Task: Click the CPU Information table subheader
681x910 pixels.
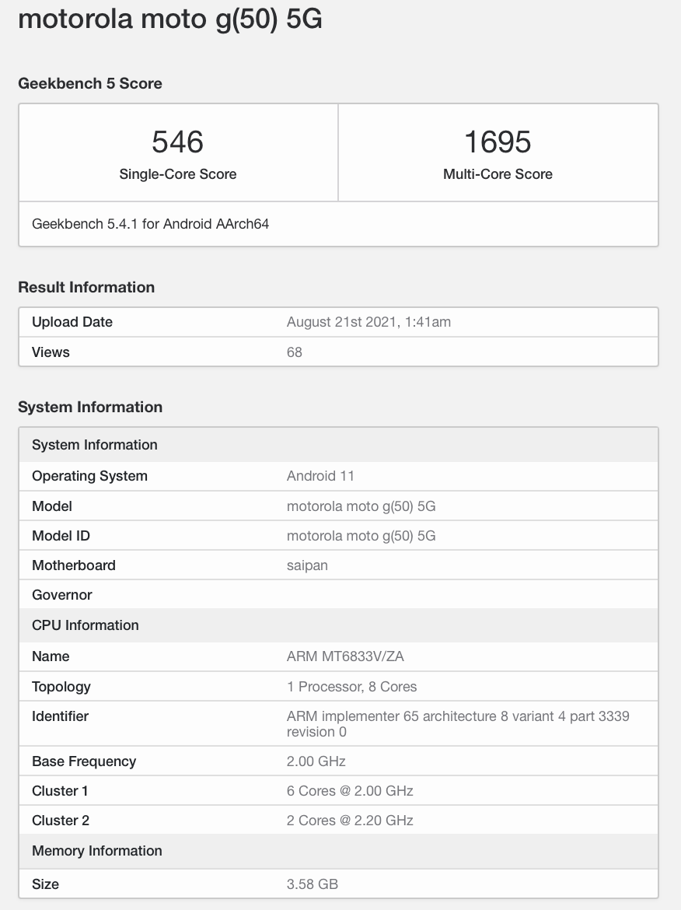Action: point(86,625)
